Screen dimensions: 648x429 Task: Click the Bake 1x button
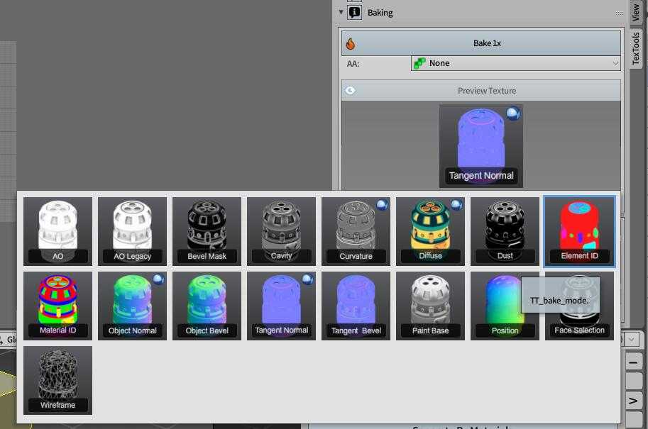click(x=481, y=43)
